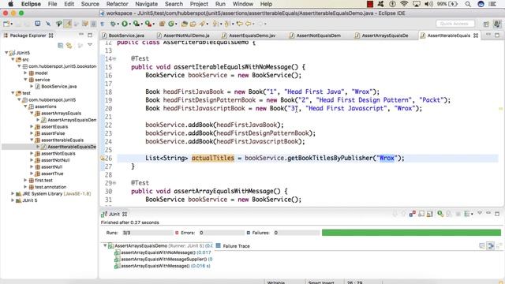Expand the assertEquals package

coord(32,126)
